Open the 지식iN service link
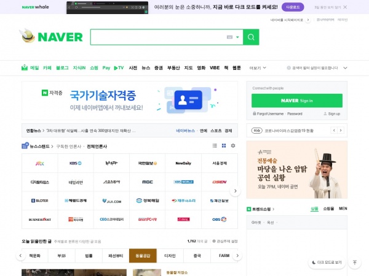Image resolution: width=369 pixels, height=276 pixels. coord(79,68)
